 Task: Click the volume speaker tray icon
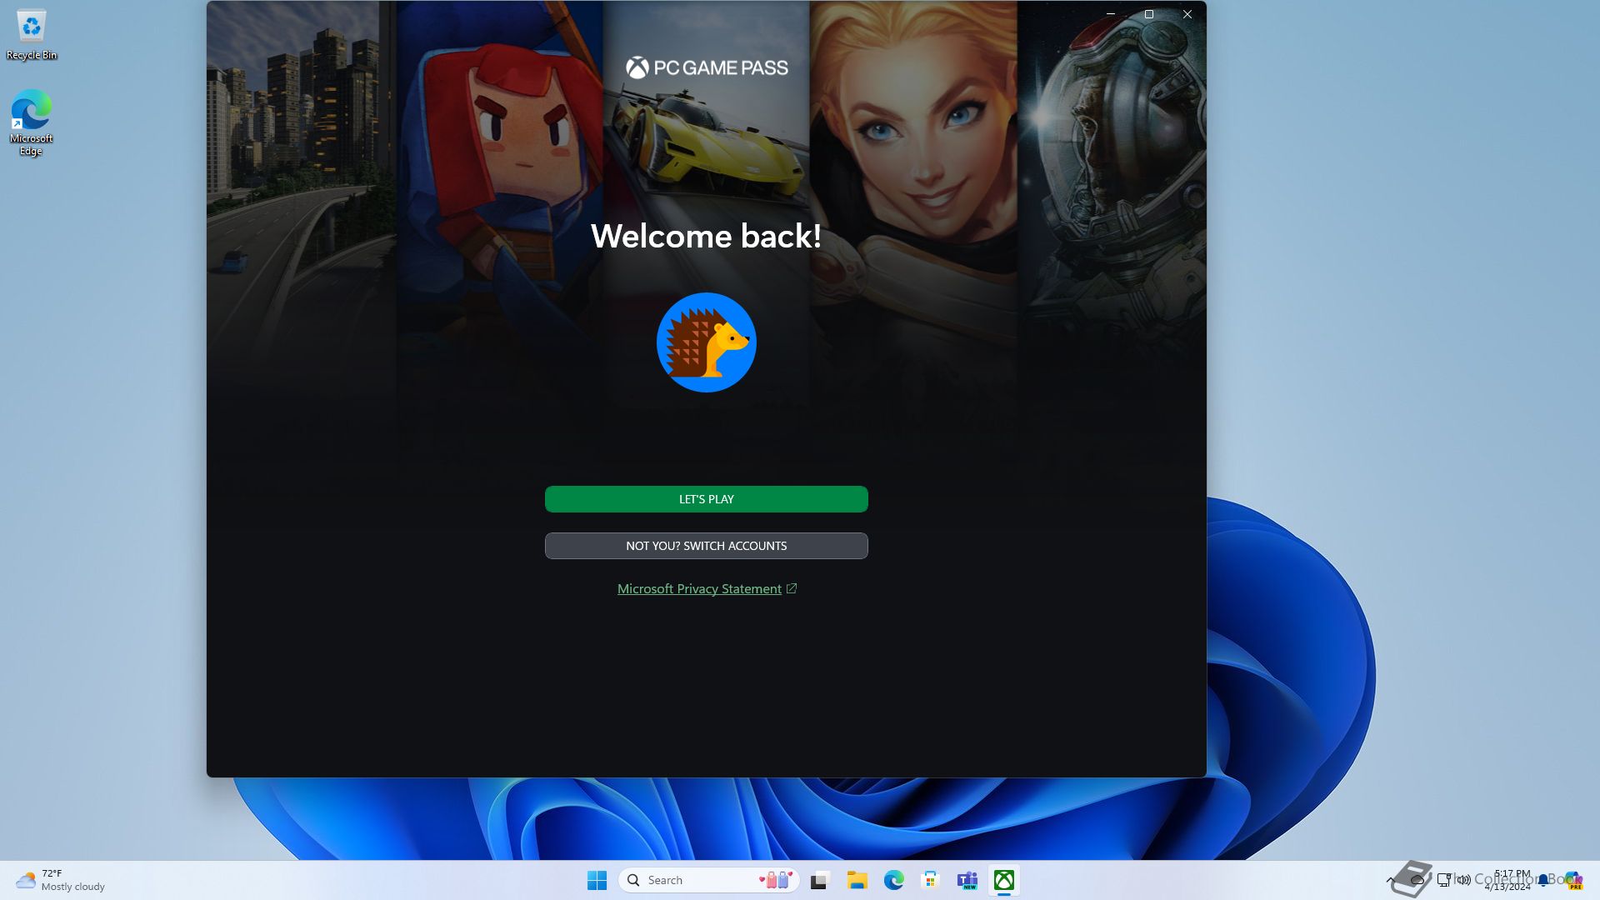(x=1463, y=880)
